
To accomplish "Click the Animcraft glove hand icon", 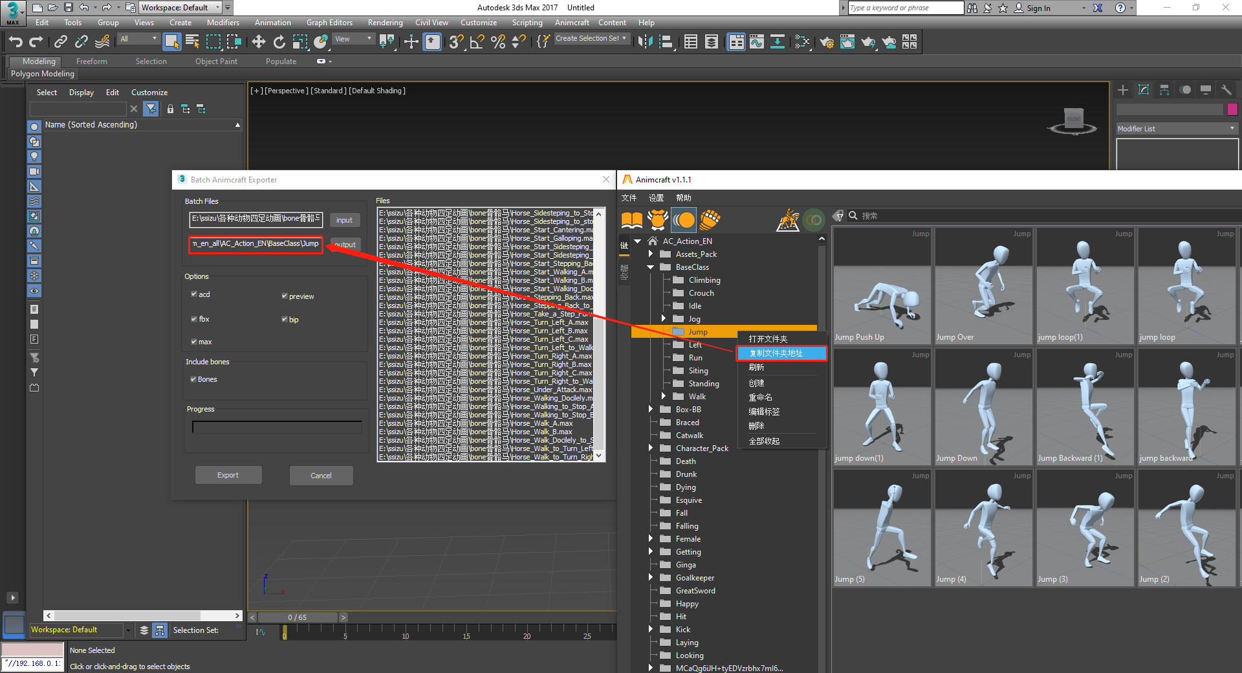I will pos(710,220).
